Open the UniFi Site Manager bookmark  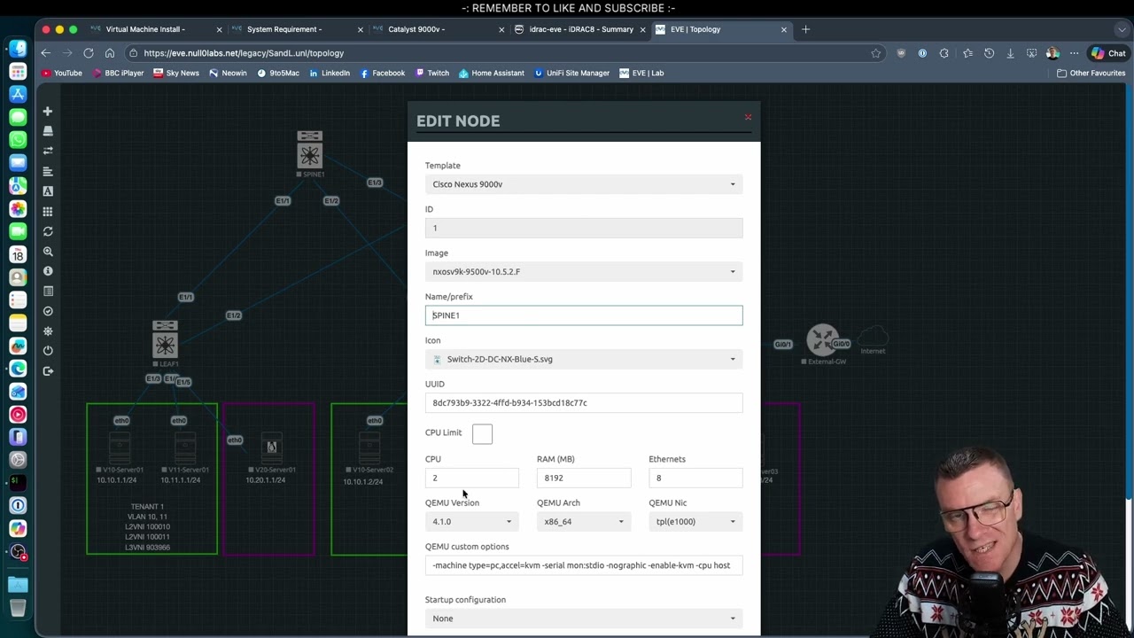572,74
